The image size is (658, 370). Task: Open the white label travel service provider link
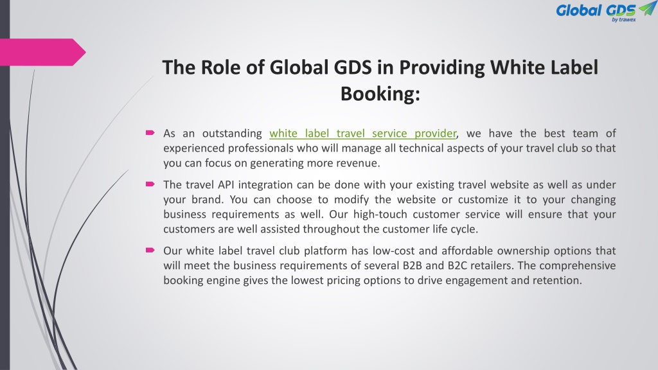tap(362, 134)
